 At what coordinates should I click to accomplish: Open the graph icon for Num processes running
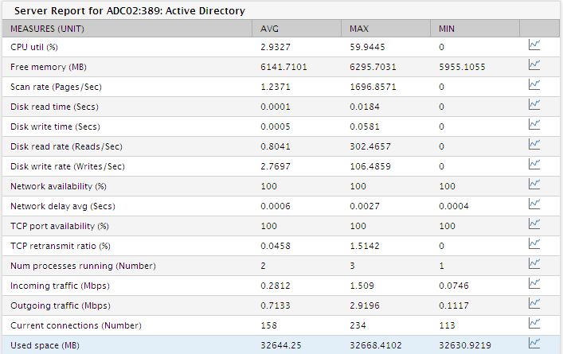pyautogui.click(x=534, y=264)
